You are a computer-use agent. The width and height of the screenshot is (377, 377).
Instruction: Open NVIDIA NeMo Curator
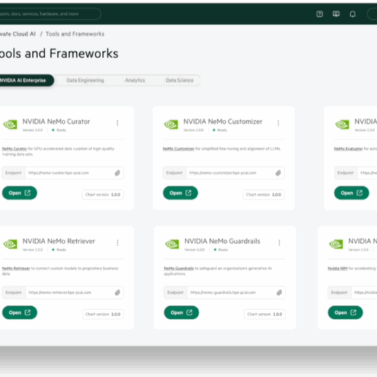pyautogui.click(x=19, y=193)
